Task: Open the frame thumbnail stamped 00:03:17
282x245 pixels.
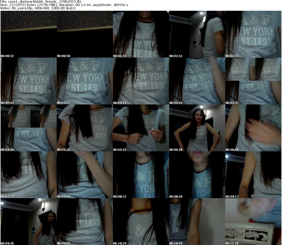Action: pos(85,81)
